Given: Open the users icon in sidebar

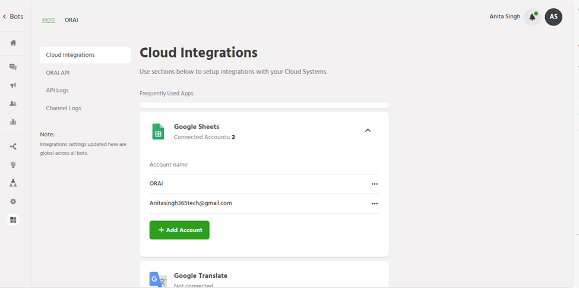Looking at the screenshot, I should point(13,104).
